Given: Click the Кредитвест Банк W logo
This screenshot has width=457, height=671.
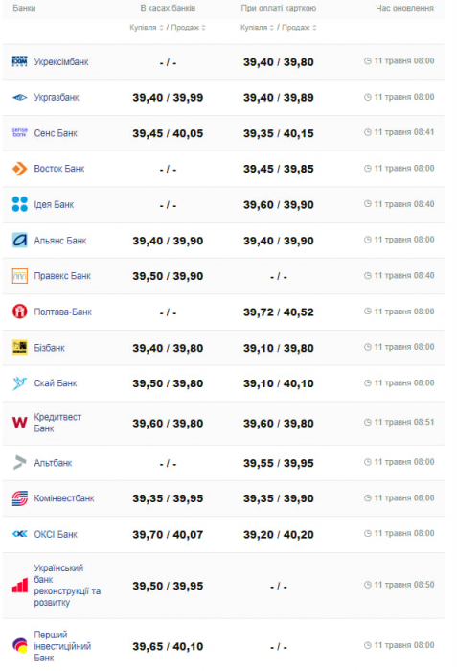Looking at the screenshot, I should (20, 423).
